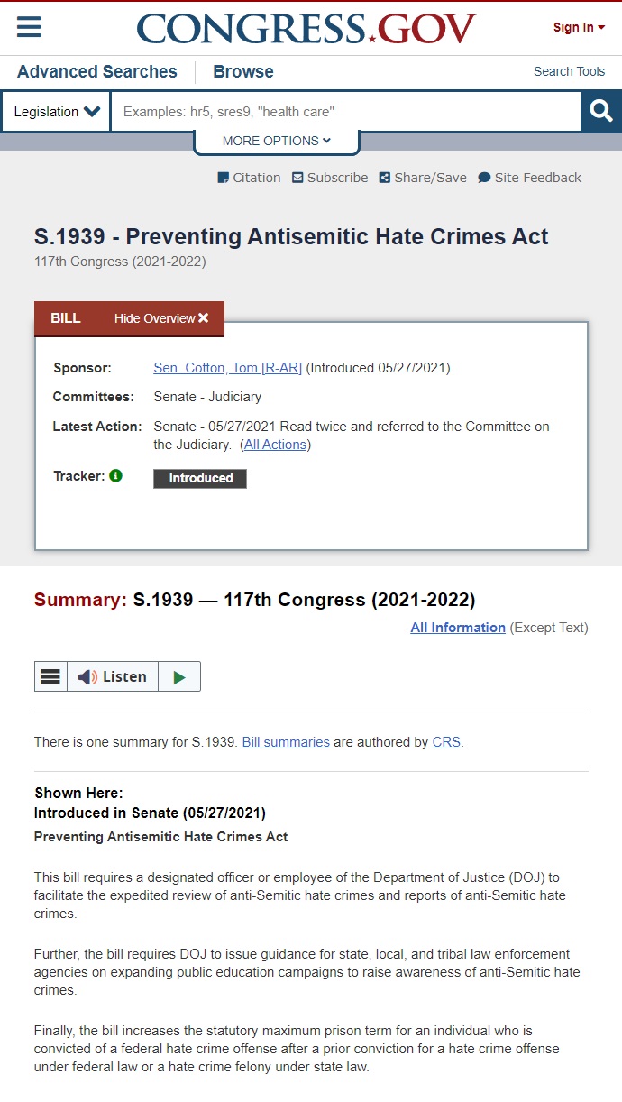
Task: Open the Sign In dropdown
Action: (x=579, y=27)
